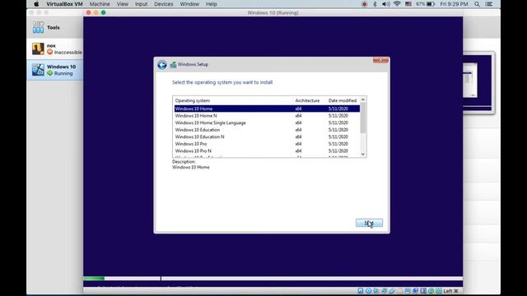
Task: Open the US flag input source menu
Action: coord(408,4)
